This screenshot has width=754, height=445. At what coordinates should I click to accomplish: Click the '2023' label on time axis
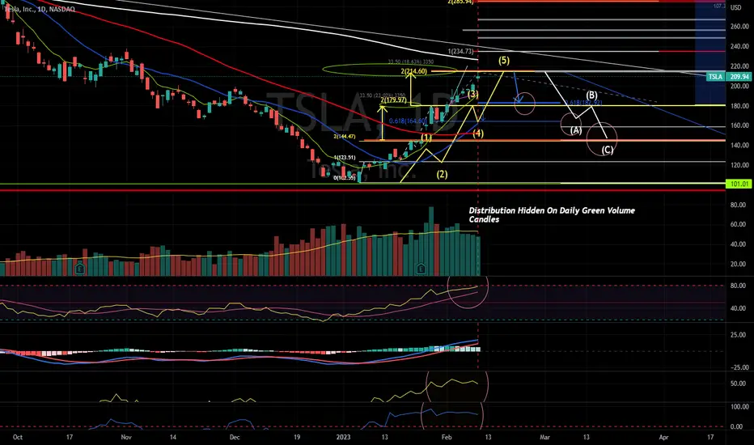point(343,437)
